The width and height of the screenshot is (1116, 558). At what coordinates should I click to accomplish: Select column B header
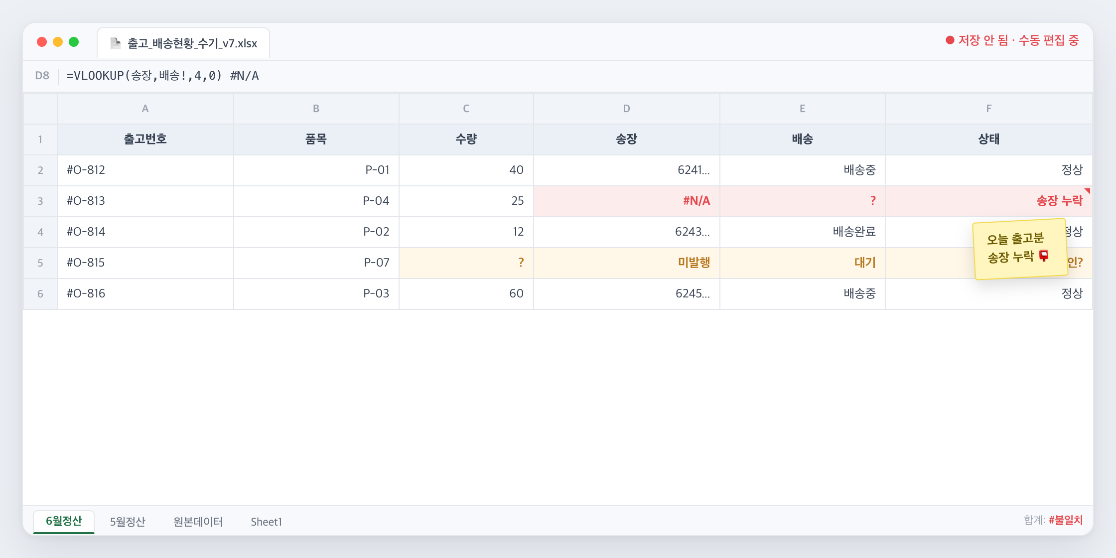(x=316, y=109)
